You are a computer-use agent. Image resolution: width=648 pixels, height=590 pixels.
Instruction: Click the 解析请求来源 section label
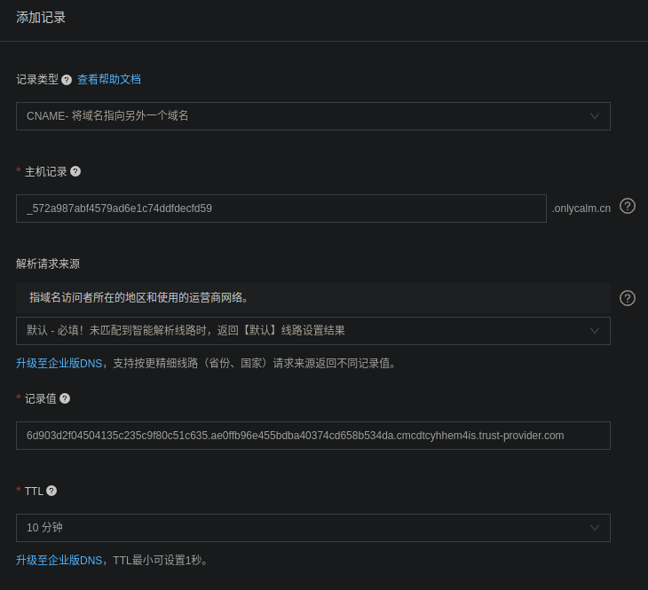click(x=48, y=264)
